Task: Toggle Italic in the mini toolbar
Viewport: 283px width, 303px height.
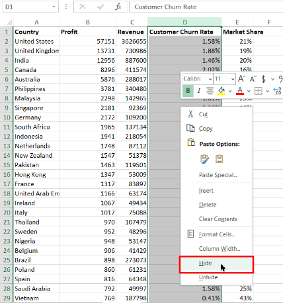Action: [x=199, y=90]
